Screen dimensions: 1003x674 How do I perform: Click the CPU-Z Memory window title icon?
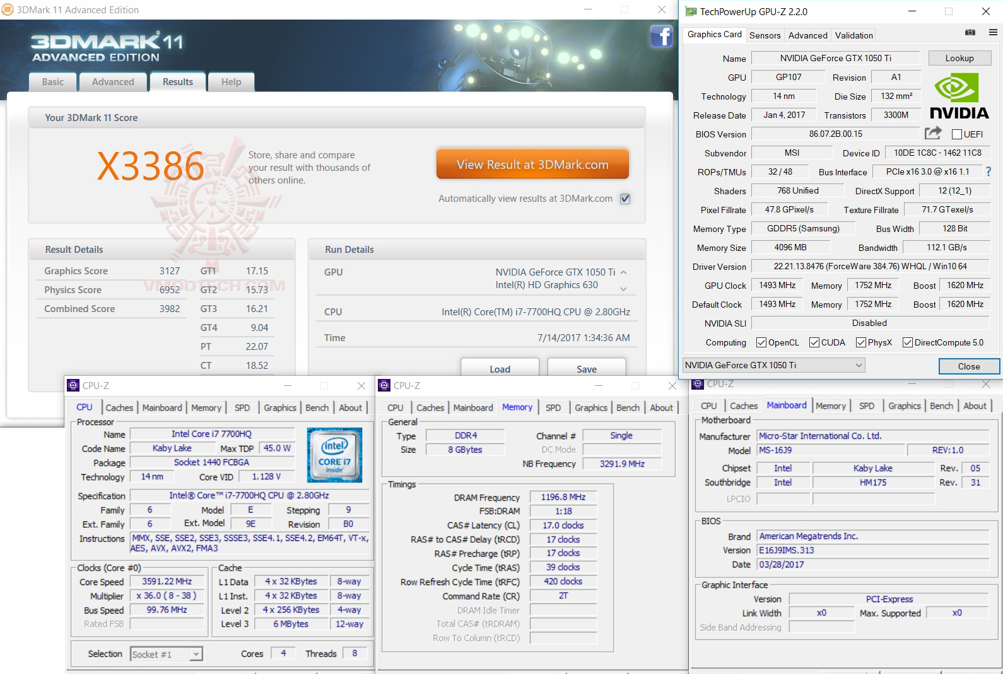pyautogui.click(x=384, y=385)
